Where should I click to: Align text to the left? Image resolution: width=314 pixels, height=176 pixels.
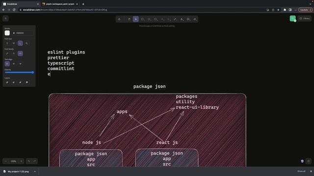click(7, 64)
